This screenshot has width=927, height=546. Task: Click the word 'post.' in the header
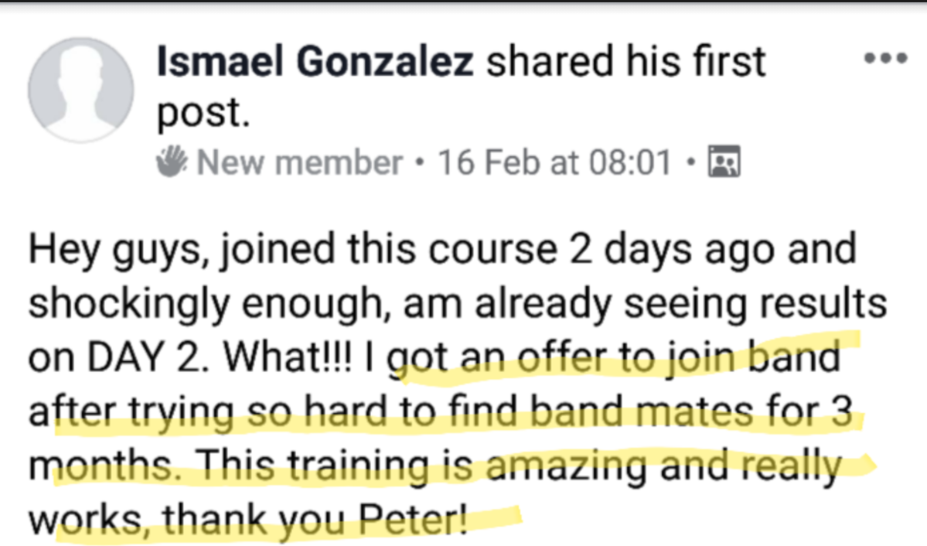[x=203, y=113]
